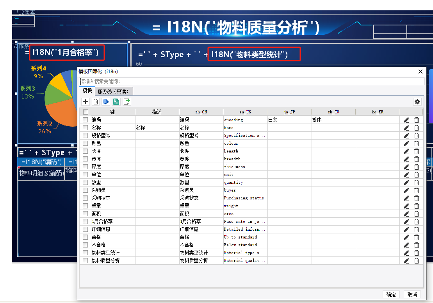
Task: Open the gear settings for language columns
Action: (x=417, y=102)
